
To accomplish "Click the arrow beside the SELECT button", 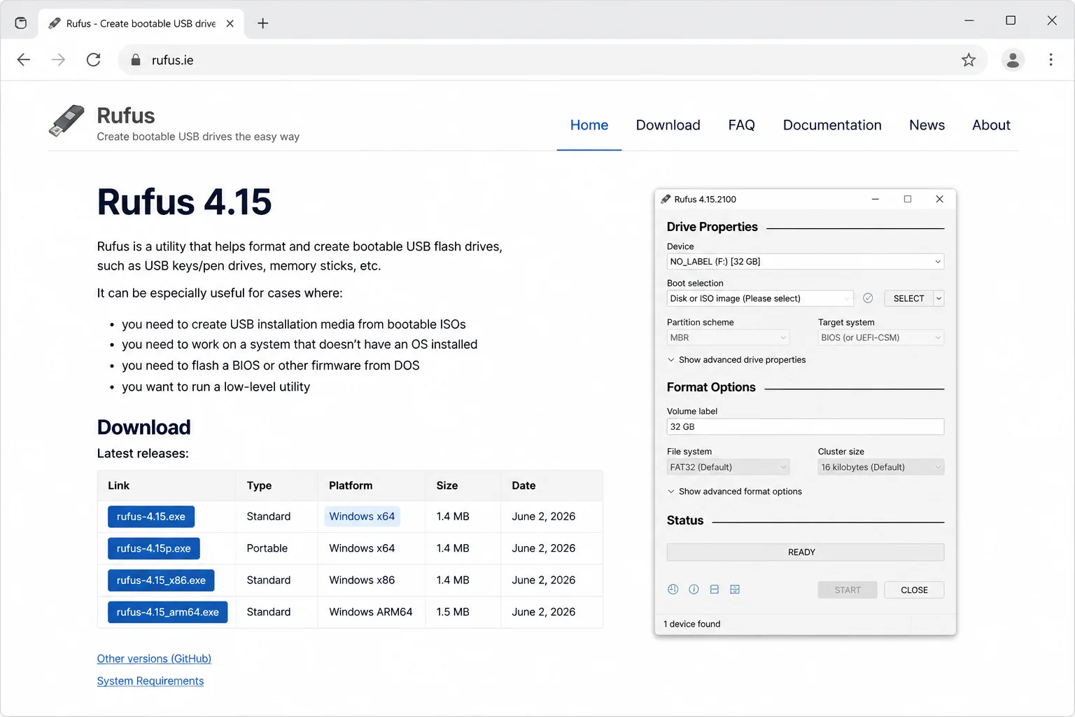I will click(939, 298).
